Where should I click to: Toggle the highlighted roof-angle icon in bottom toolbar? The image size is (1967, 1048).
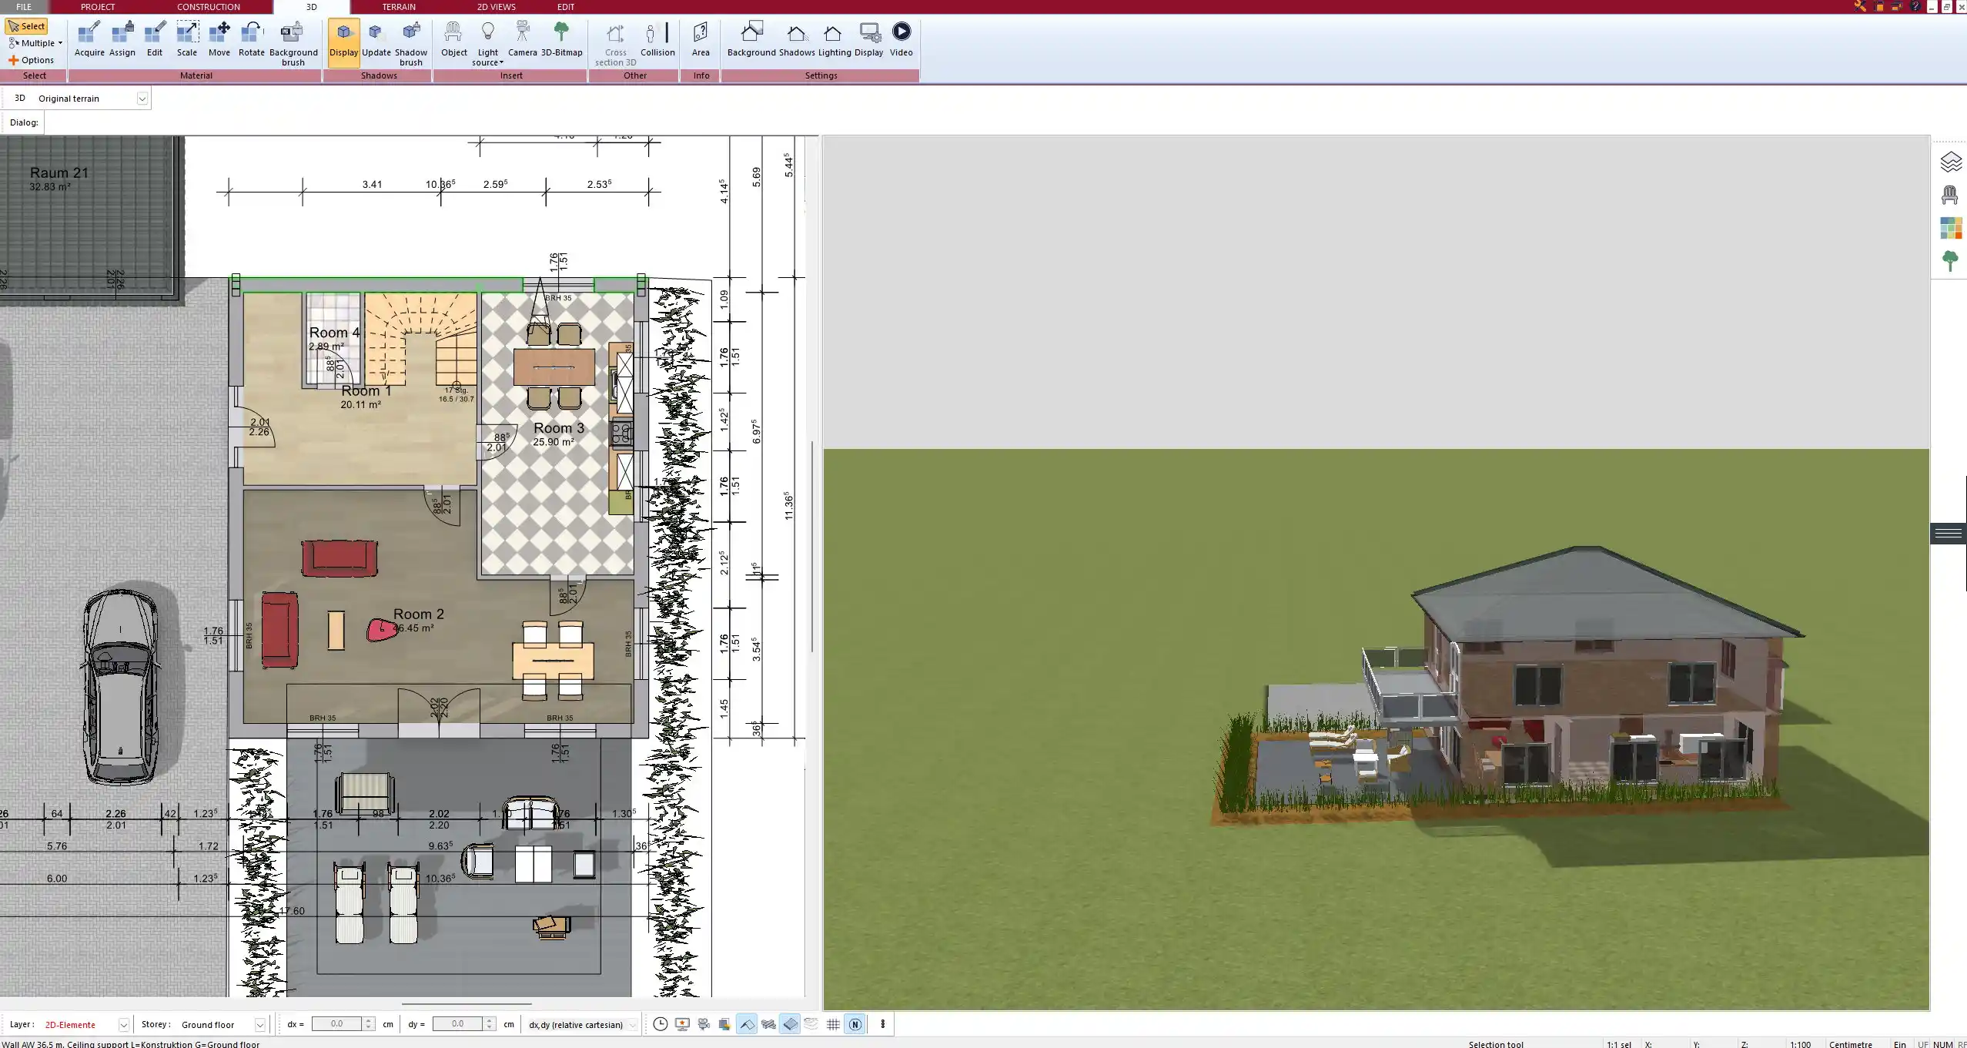[x=747, y=1024]
